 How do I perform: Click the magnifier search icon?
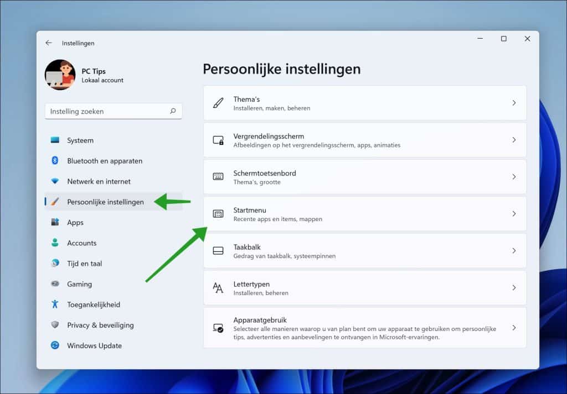pyautogui.click(x=173, y=111)
